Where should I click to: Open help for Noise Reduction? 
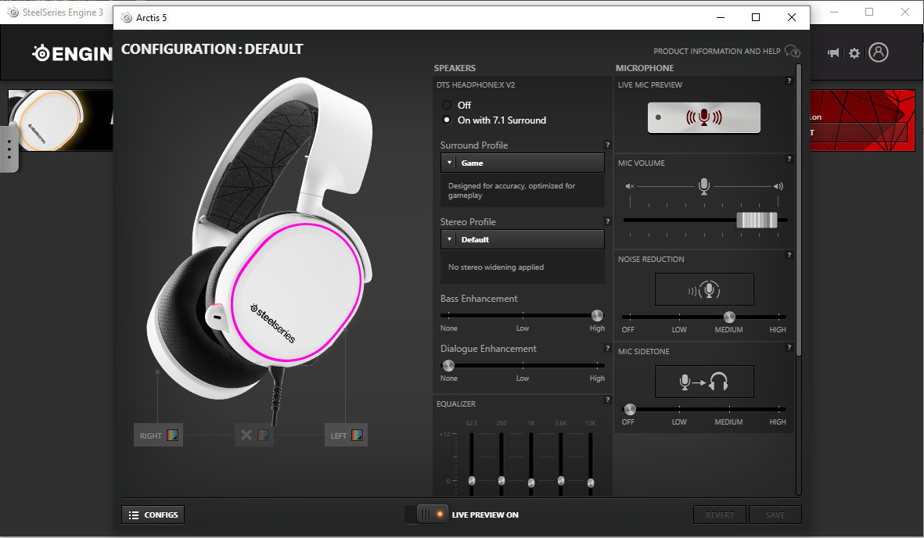click(789, 255)
